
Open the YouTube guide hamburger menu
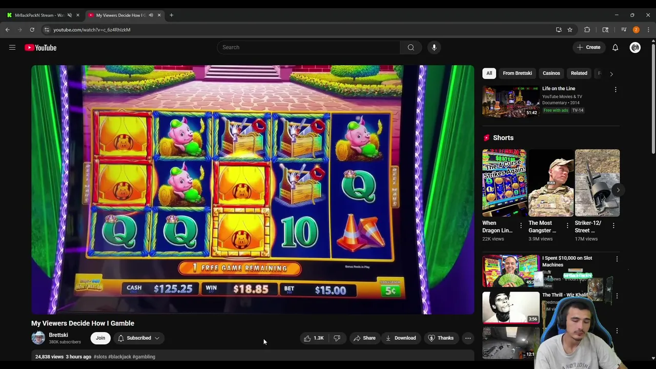coord(12,48)
